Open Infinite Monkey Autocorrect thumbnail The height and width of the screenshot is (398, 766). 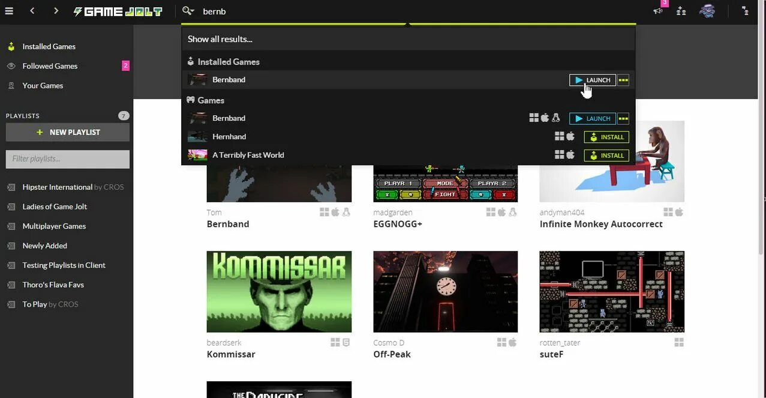(x=612, y=161)
